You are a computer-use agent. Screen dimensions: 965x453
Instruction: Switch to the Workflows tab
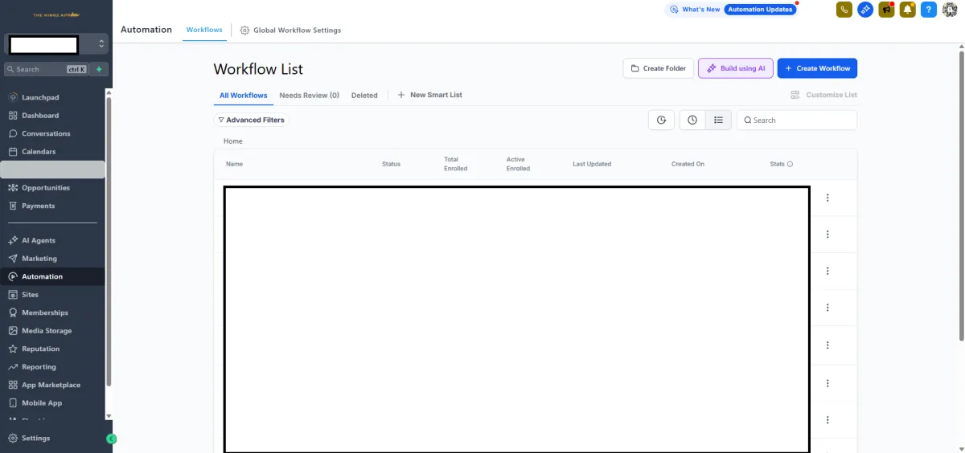click(x=204, y=30)
